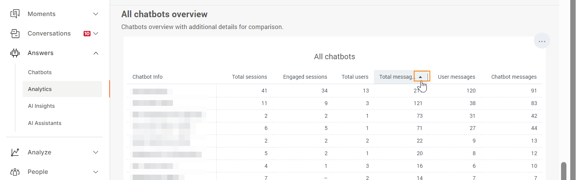
Task: Click the Moments chat bubble icon
Action: click(x=15, y=14)
